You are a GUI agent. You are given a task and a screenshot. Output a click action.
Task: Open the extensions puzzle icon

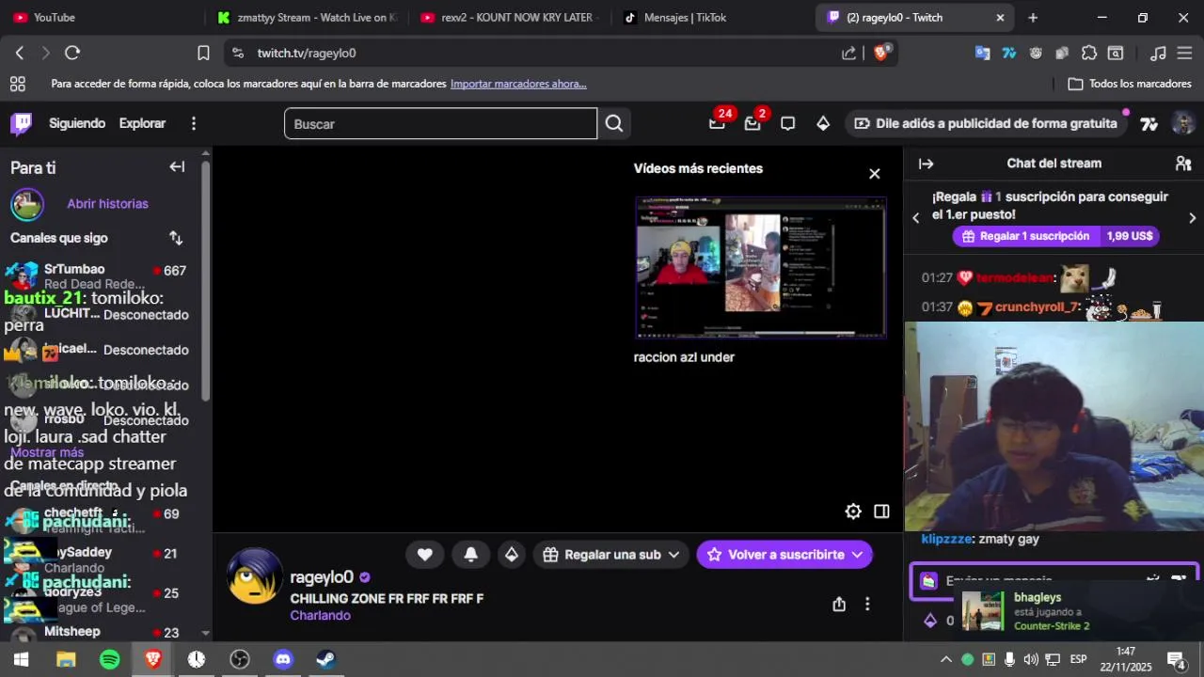click(1089, 53)
